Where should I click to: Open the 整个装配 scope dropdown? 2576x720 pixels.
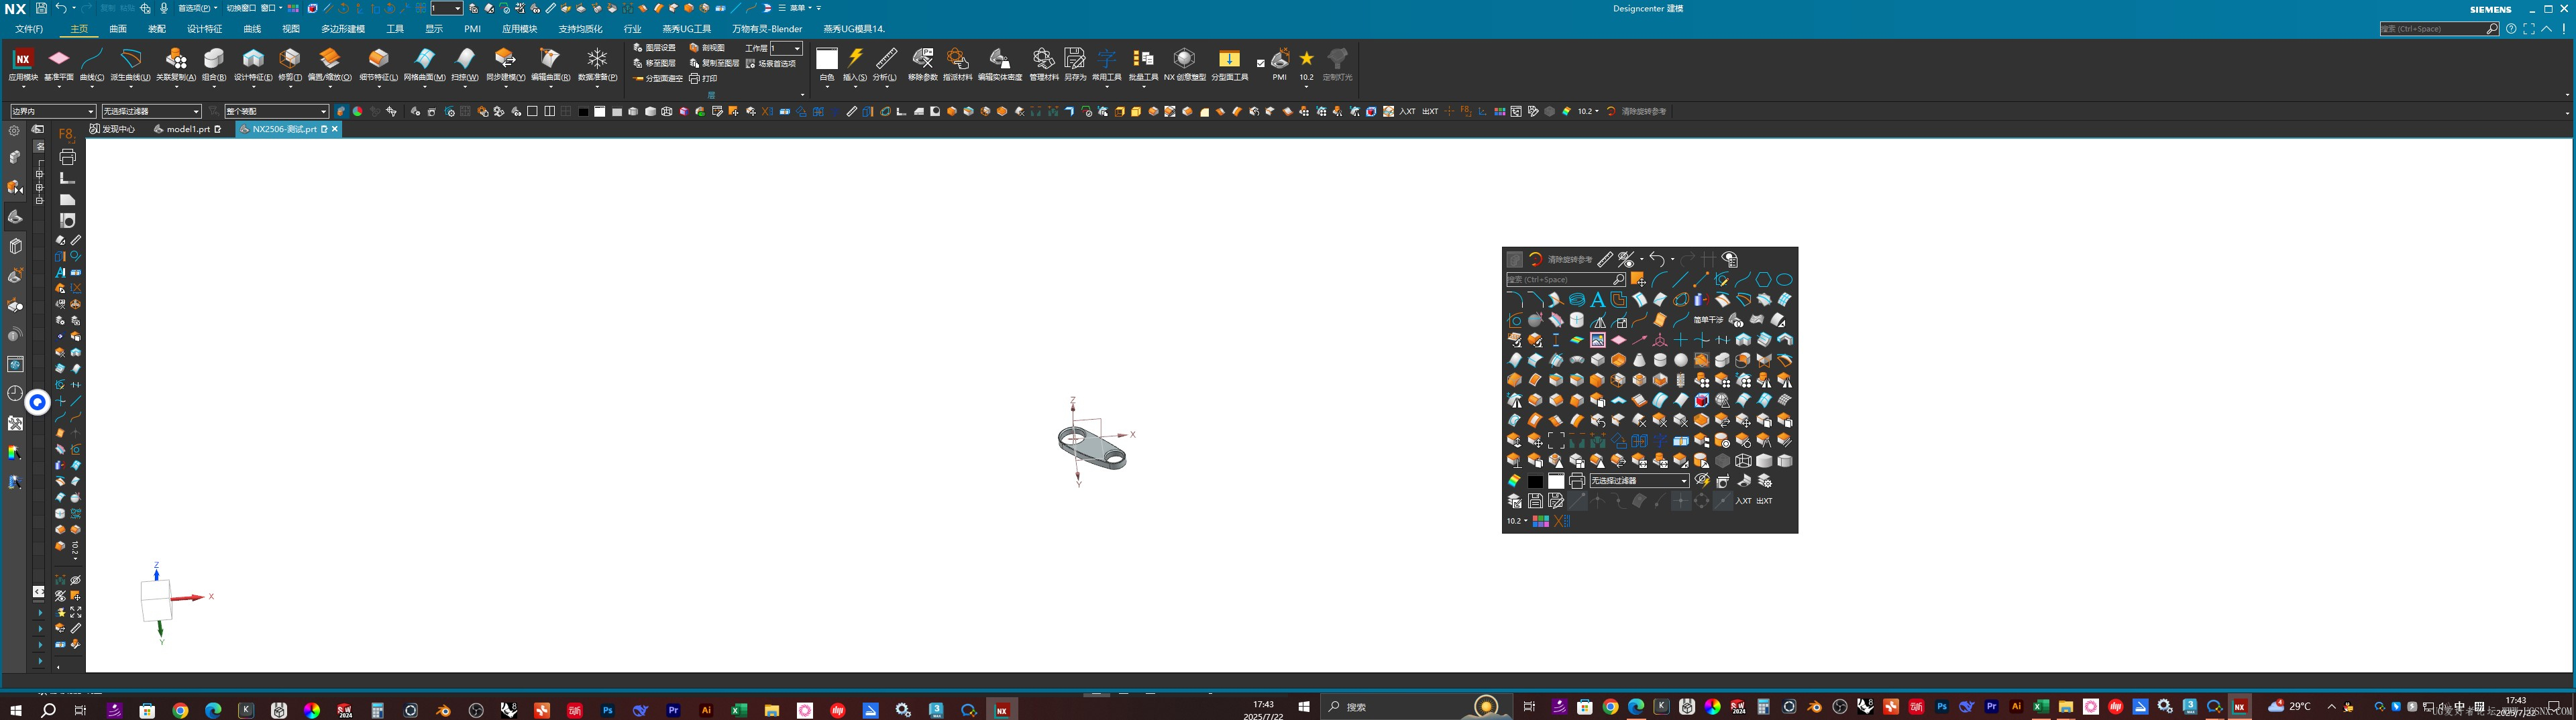click(277, 111)
